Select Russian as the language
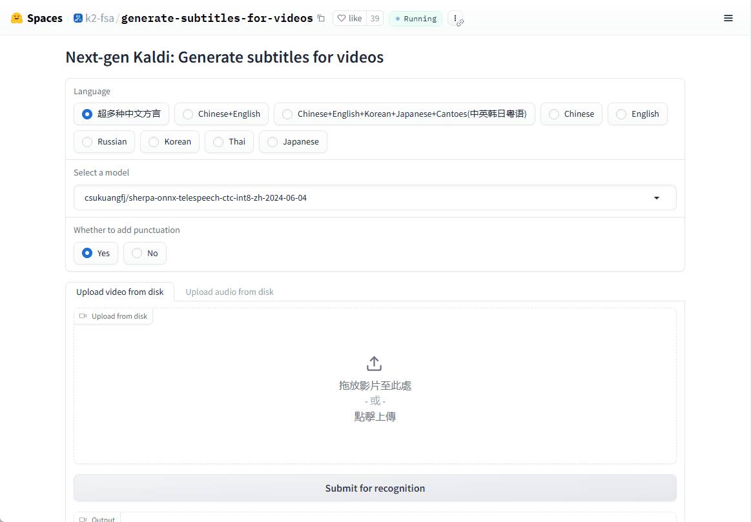The width and height of the screenshot is (751, 522). (104, 141)
